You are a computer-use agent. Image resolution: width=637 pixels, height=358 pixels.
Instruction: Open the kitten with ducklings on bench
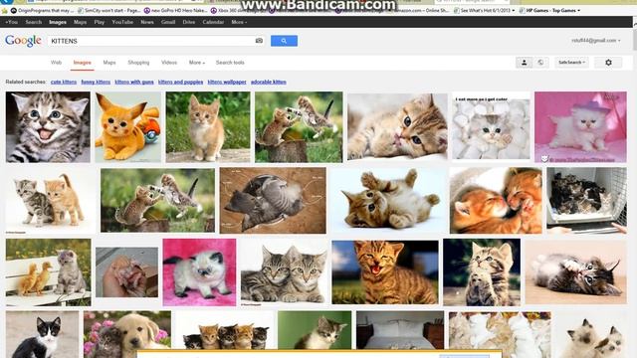pos(49,272)
